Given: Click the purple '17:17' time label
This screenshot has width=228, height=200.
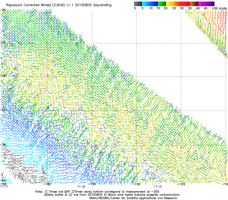Looking at the screenshot, I should (4, 187).
